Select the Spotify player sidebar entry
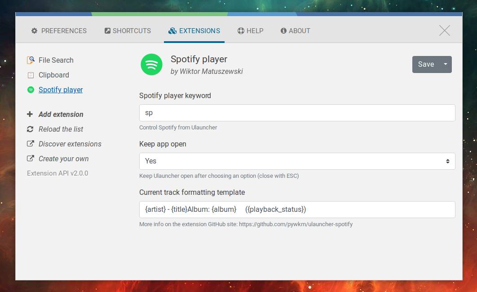477x292 pixels. (x=60, y=90)
